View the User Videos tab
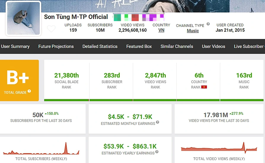The width and height of the screenshot is (265, 163). click(x=214, y=46)
